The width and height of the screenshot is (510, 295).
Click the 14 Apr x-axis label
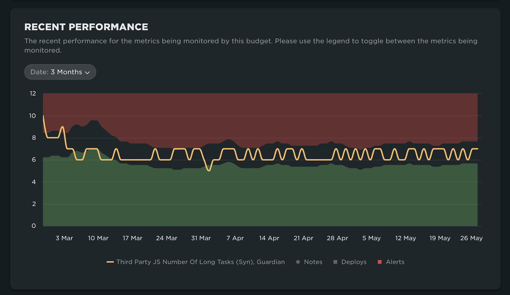pyautogui.click(x=269, y=238)
